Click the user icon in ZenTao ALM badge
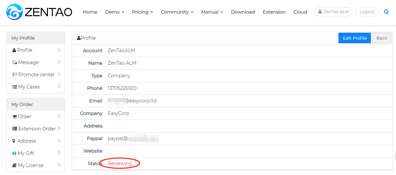Screen dimensions: 396x175 (x=320, y=12)
